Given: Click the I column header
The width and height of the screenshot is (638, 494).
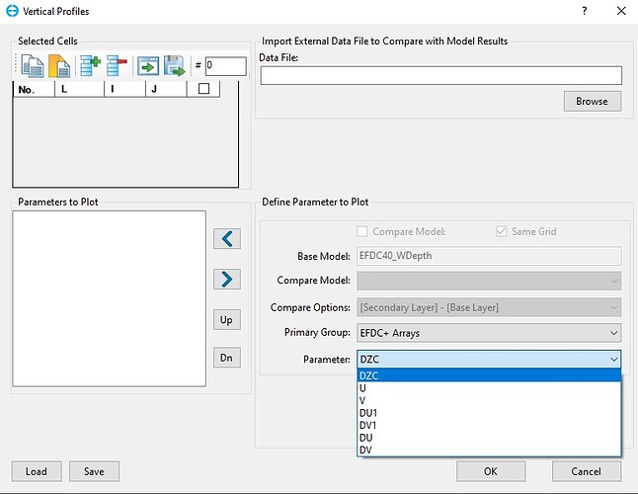Looking at the screenshot, I should 124,89.
